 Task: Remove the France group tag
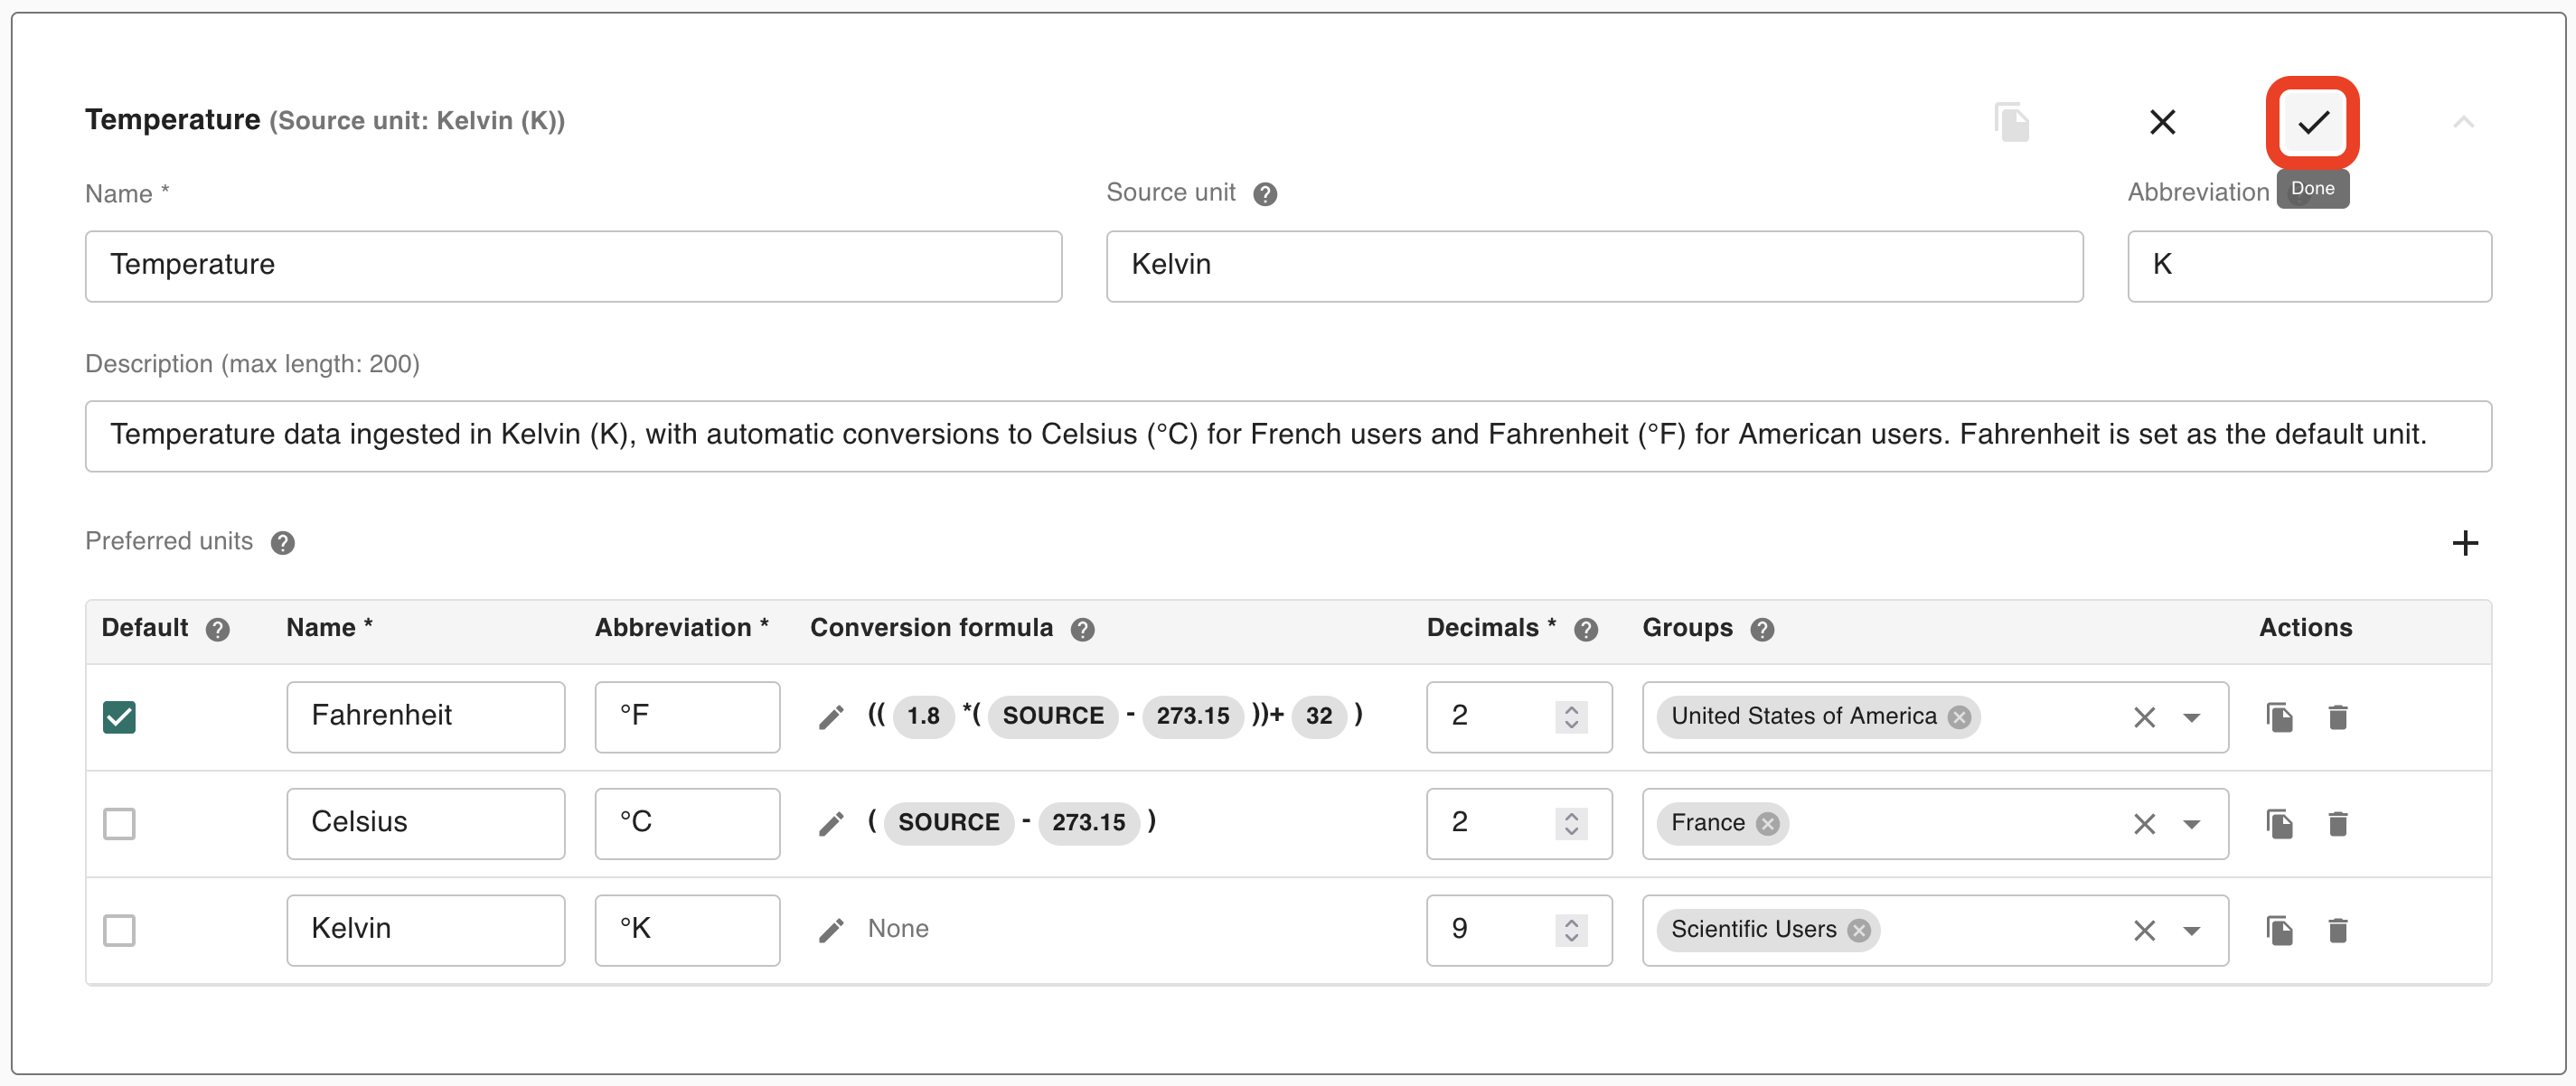click(1768, 823)
